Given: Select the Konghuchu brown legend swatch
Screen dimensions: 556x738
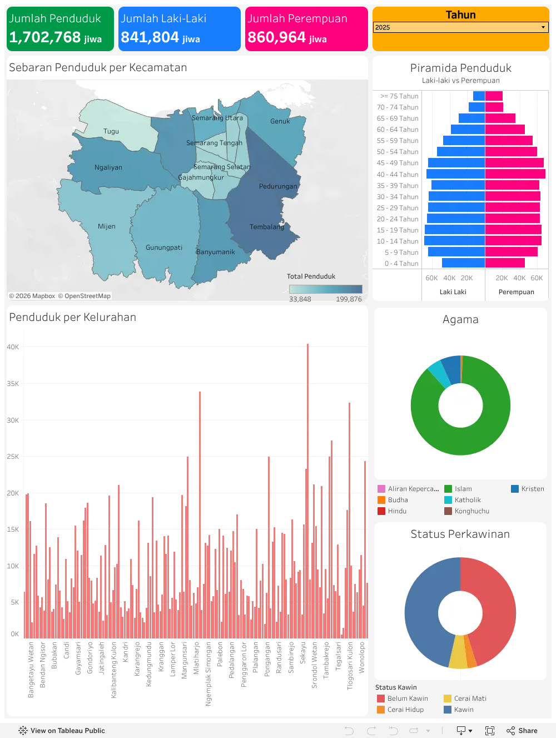Looking at the screenshot, I should [x=448, y=511].
